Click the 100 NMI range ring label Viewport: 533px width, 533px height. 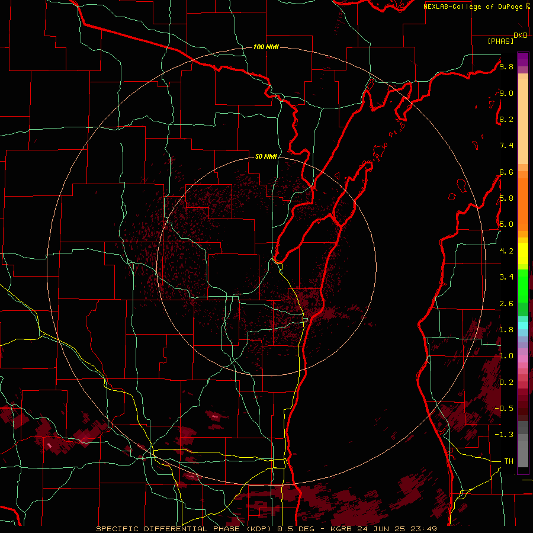pos(266,47)
